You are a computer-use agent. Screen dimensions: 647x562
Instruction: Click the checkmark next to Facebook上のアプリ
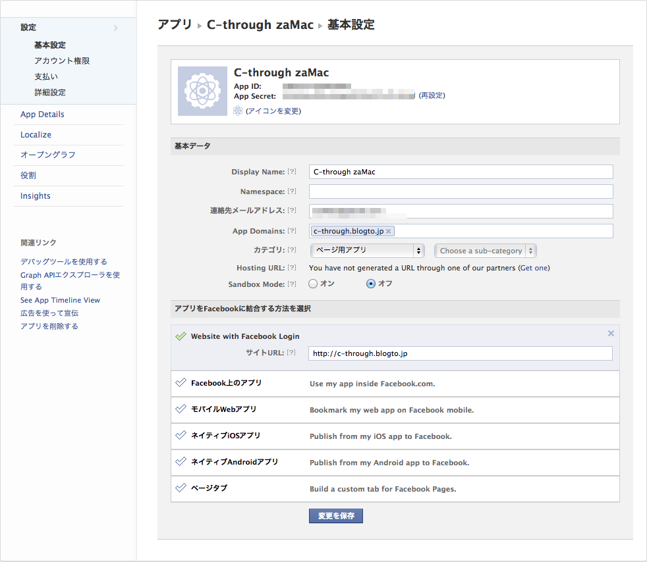pyautogui.click(x=181, y=383)
